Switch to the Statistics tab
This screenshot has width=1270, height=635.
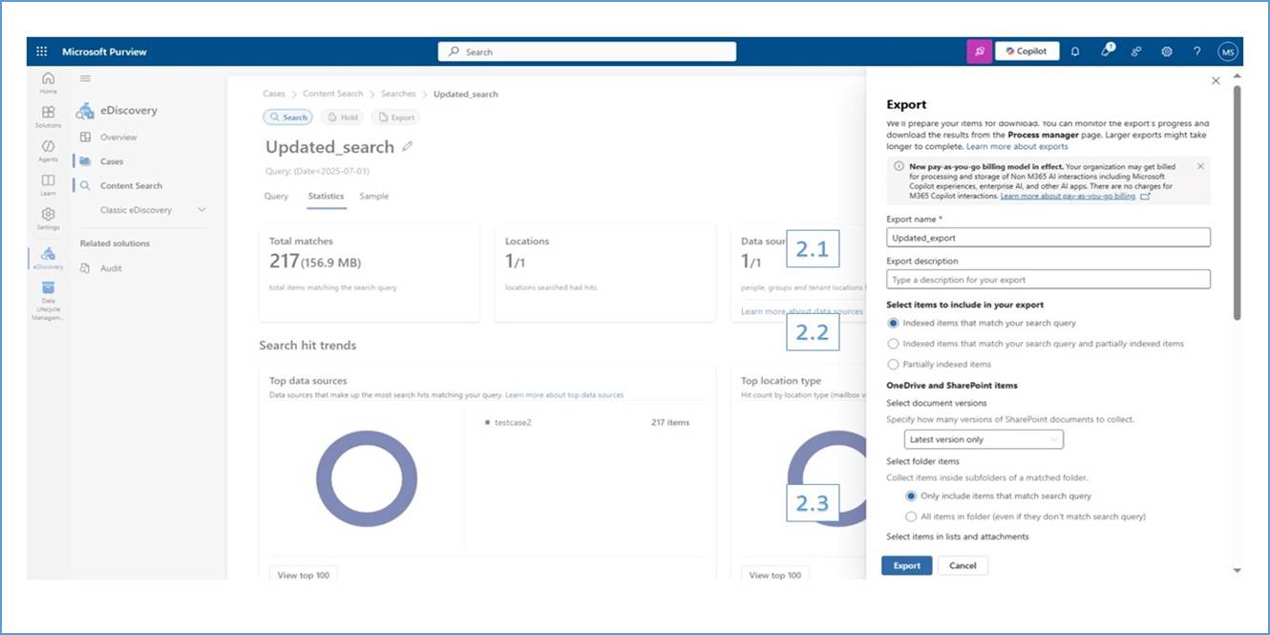point(326,196)
